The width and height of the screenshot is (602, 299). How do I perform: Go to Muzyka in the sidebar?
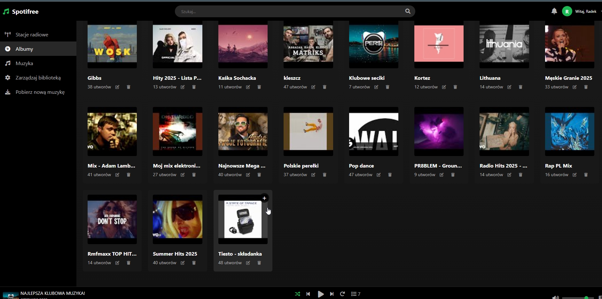point(24,63)
